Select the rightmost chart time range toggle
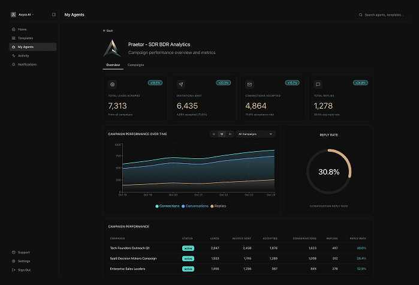This screenshot has width=419, height=285. pyautogui.click(x=230, y=134)
